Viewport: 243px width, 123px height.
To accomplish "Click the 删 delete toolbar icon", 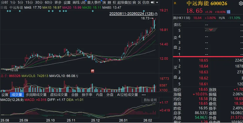I will [109, 2].
